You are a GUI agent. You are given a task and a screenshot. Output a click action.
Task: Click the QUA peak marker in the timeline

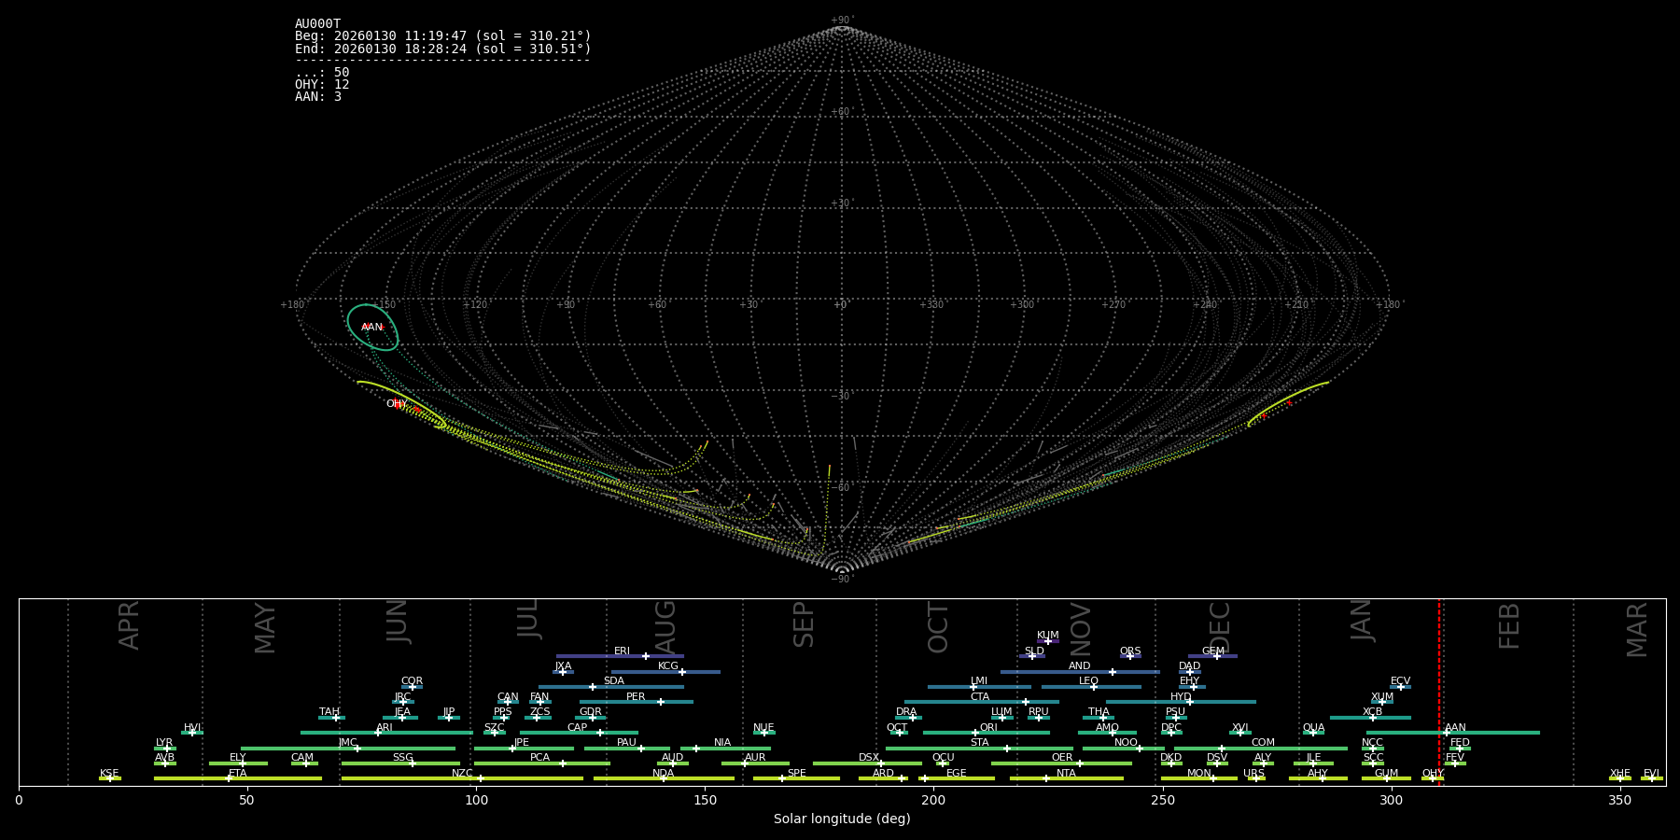(x=1313, y=733)
